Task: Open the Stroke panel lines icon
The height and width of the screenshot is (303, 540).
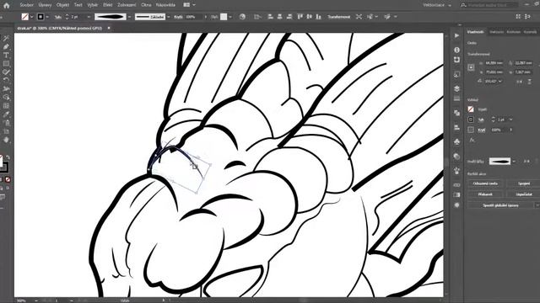Action: 456,98
